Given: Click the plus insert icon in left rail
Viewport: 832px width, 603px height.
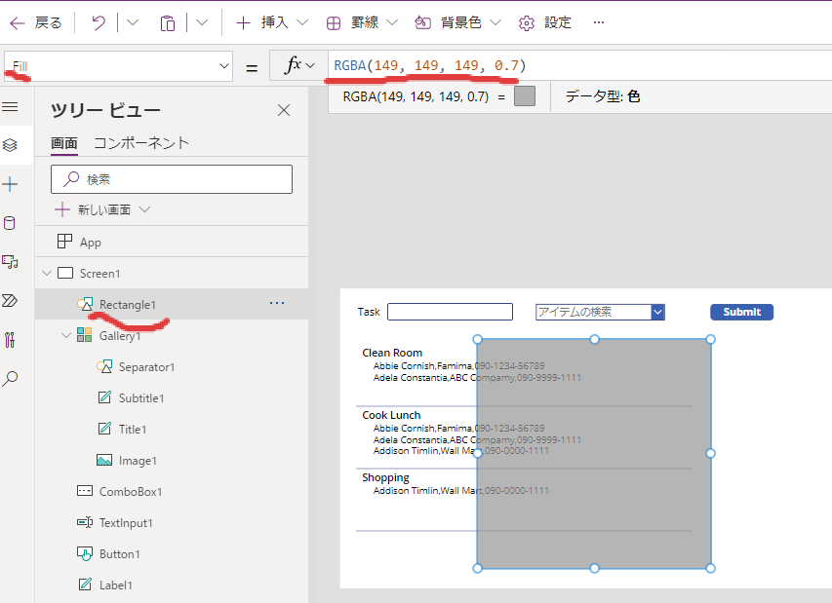Looking at the screenshot, I should click(x=11, y=184).
